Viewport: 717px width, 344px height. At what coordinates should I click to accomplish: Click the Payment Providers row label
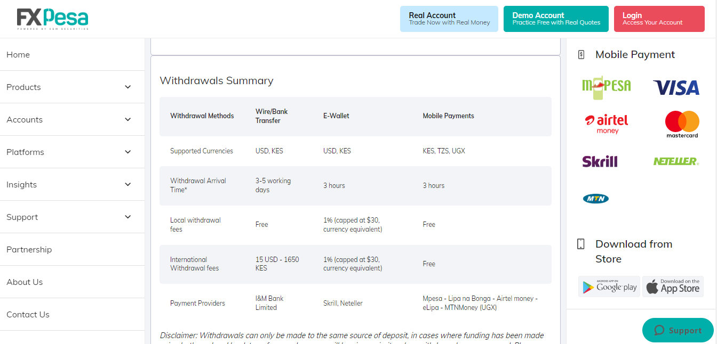(197, 303)
